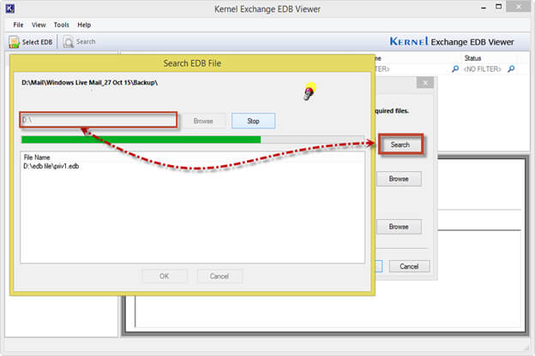
Task: Maximize the Kernel Exchange EDB Viewer window
Action: click(498, 7)
